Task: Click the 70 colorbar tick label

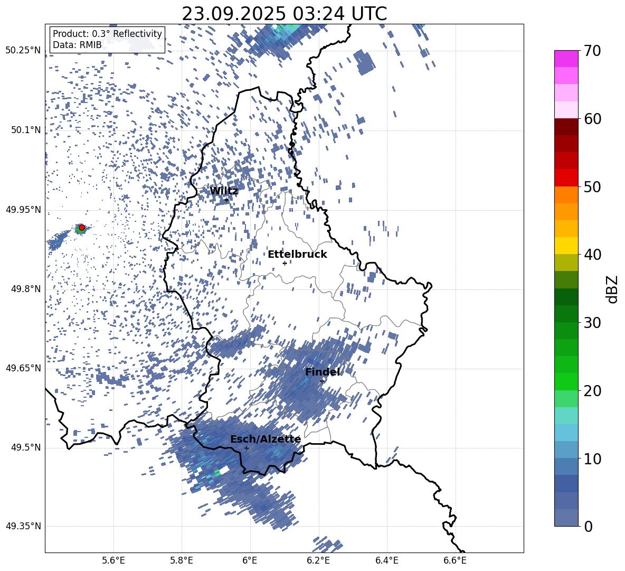Action: coord(592,51)
